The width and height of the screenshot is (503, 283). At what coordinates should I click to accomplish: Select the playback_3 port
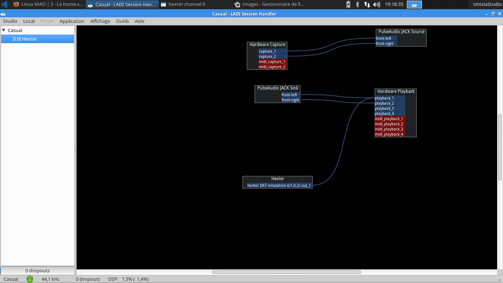[390, 108]
